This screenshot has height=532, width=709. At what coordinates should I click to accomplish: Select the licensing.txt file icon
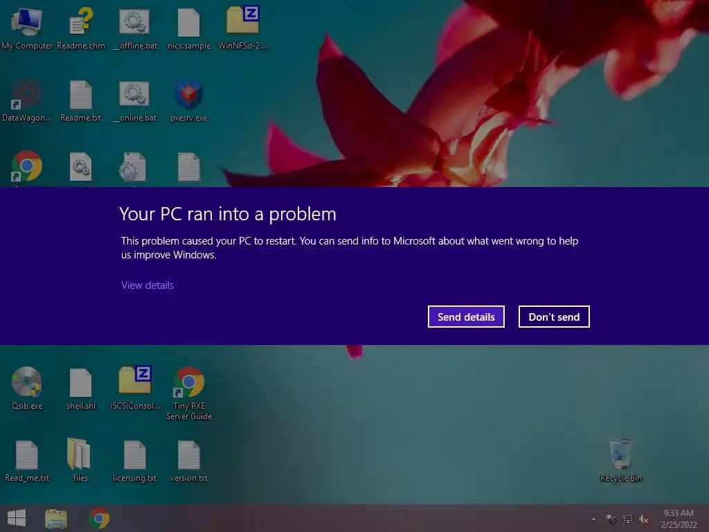tap(135, 461)
